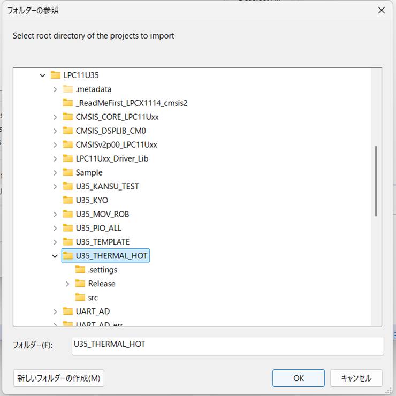Click the U35_KYO folder icon
This screenshot has width=396, height=396.
(67, 200)
